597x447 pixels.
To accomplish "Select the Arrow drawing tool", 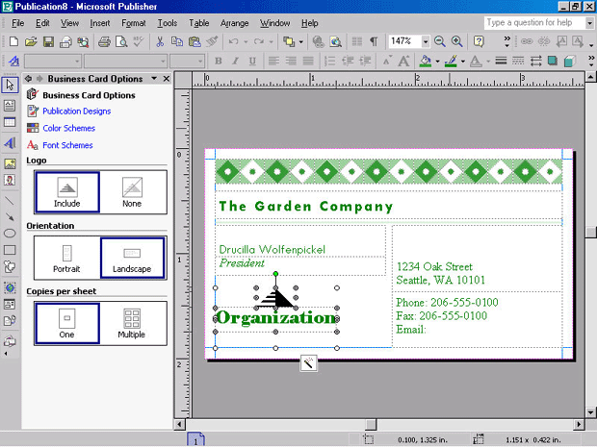I will point(10,216).
